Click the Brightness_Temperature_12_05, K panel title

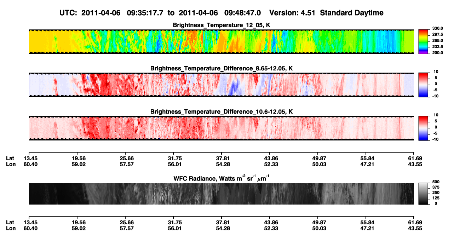[x=222, y=25]
